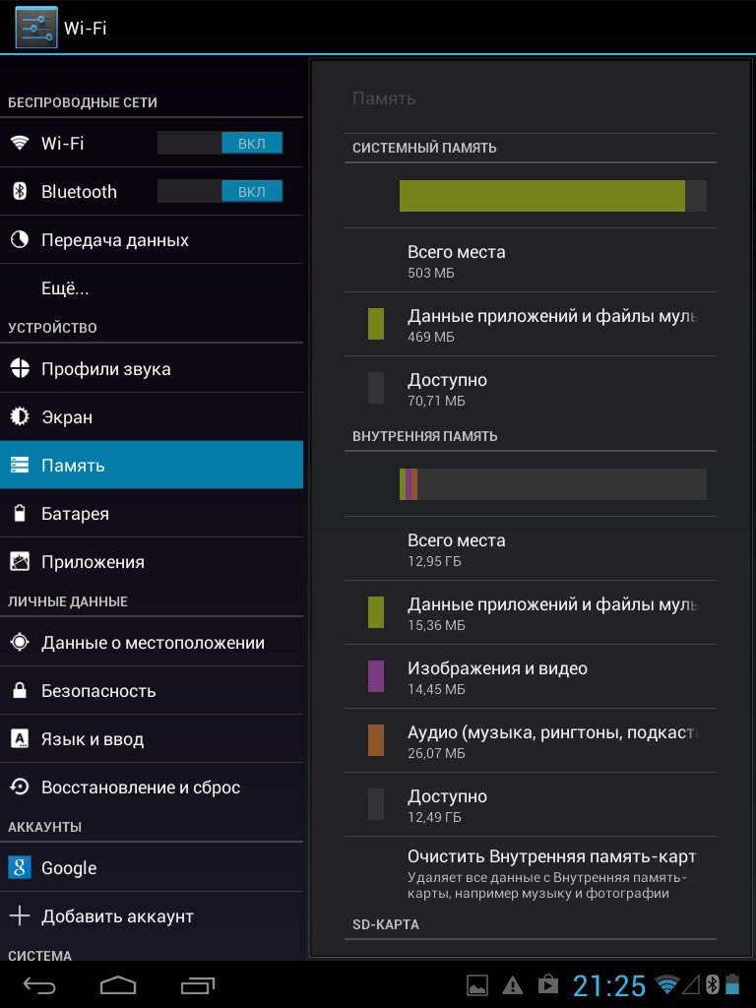Open recent apps from the navigation bar
The image size is (756, 1008).
click(x=198, y=984)
